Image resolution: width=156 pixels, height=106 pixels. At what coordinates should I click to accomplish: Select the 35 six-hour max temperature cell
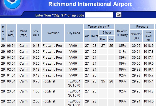coord(103,83)
